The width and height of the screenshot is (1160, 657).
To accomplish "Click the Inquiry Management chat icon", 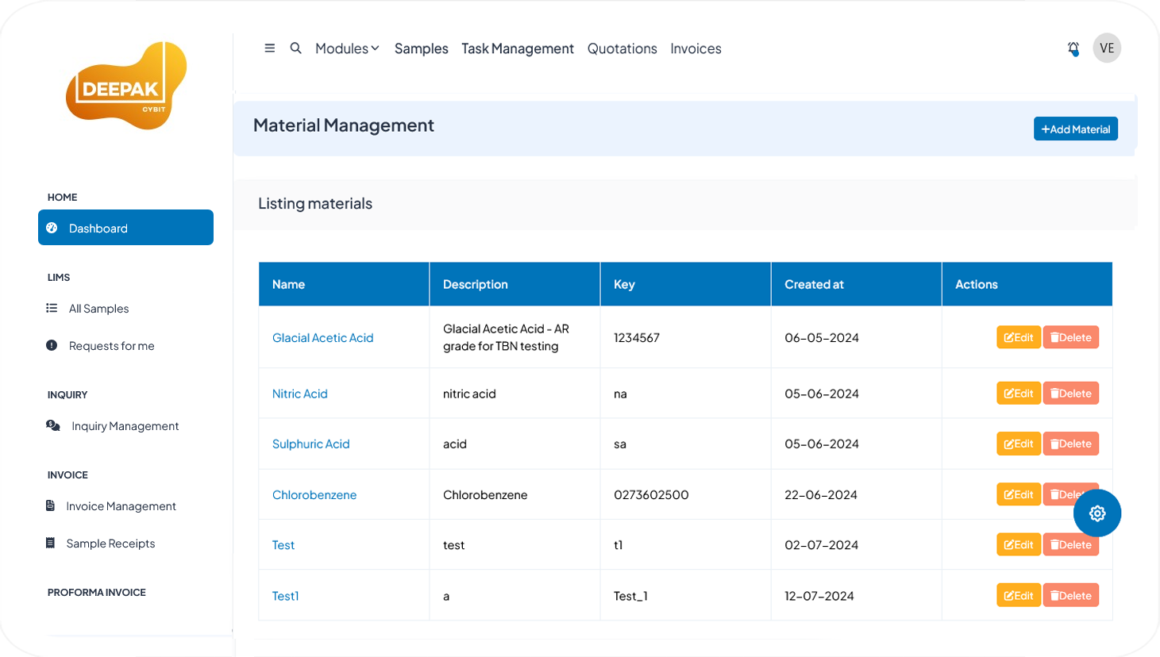I will pyautogui.click(x=53, y=426).
